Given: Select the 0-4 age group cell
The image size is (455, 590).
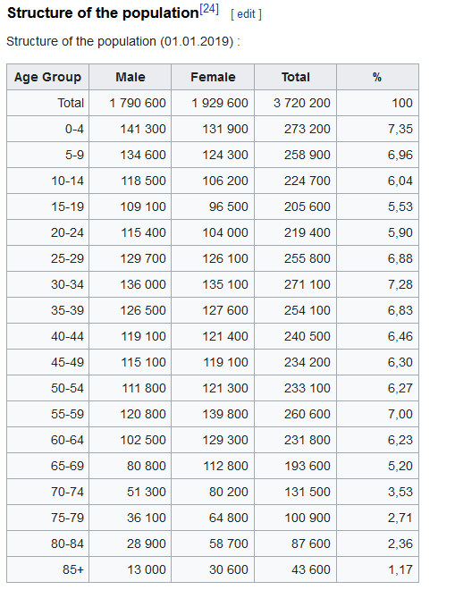Looking at the screenshot, I should (x=47, y=129).
